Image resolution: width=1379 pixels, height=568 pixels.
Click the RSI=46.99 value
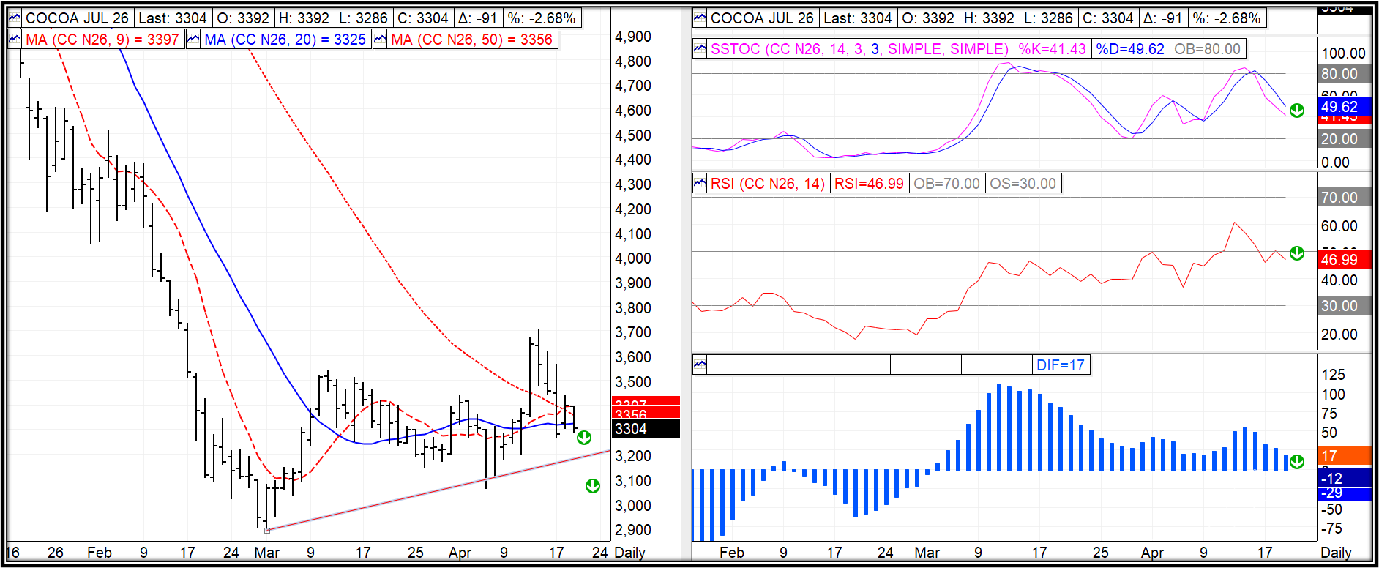[x=869, y=184]
